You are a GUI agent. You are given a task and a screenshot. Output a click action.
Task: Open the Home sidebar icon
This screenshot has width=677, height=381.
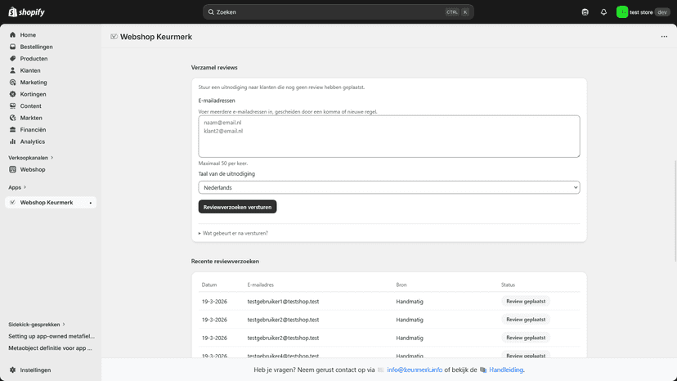[12, 35]
